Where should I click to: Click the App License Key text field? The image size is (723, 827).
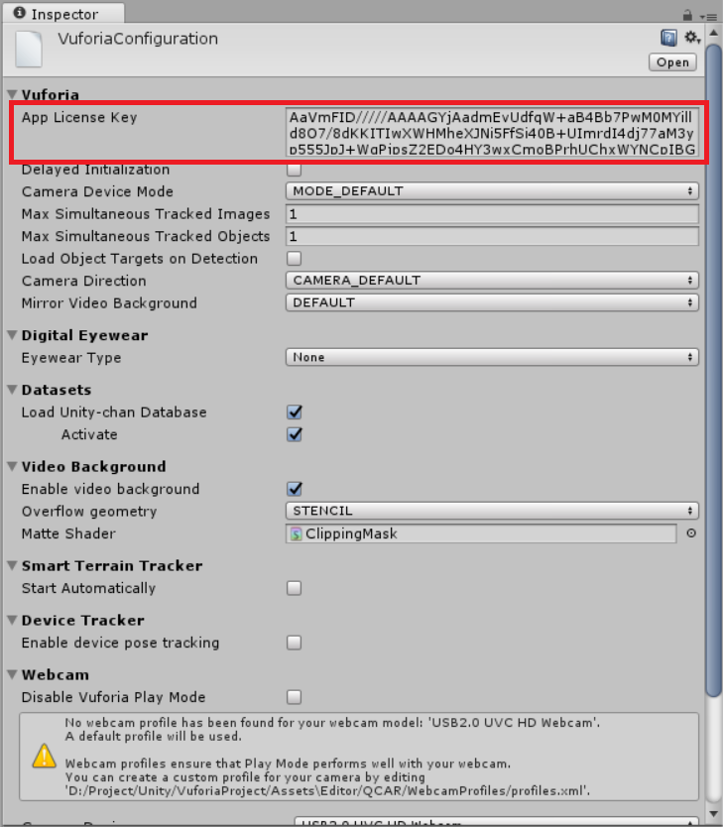[492, 133]
